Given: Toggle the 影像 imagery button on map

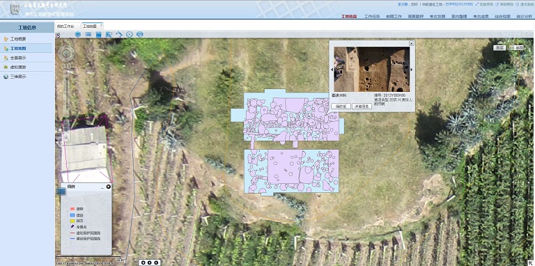Looking at the screenshot, I should [517, 48].
